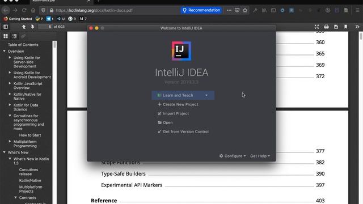Screen dimensions: 363x204
Task: Expand Kotlin/Native for Native item
Action: pos(10,94)
